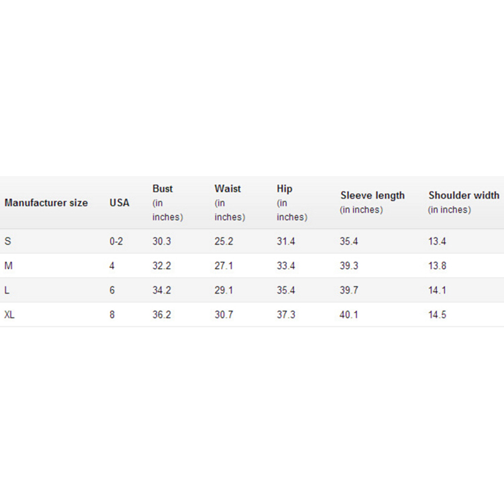Click the 35.4 hip value for L
This screenshot has width=504, height=504.
[286, 290]
